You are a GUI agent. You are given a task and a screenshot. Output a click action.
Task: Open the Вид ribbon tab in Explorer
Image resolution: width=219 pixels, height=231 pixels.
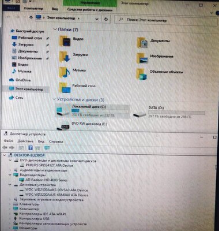pos(55,9)
